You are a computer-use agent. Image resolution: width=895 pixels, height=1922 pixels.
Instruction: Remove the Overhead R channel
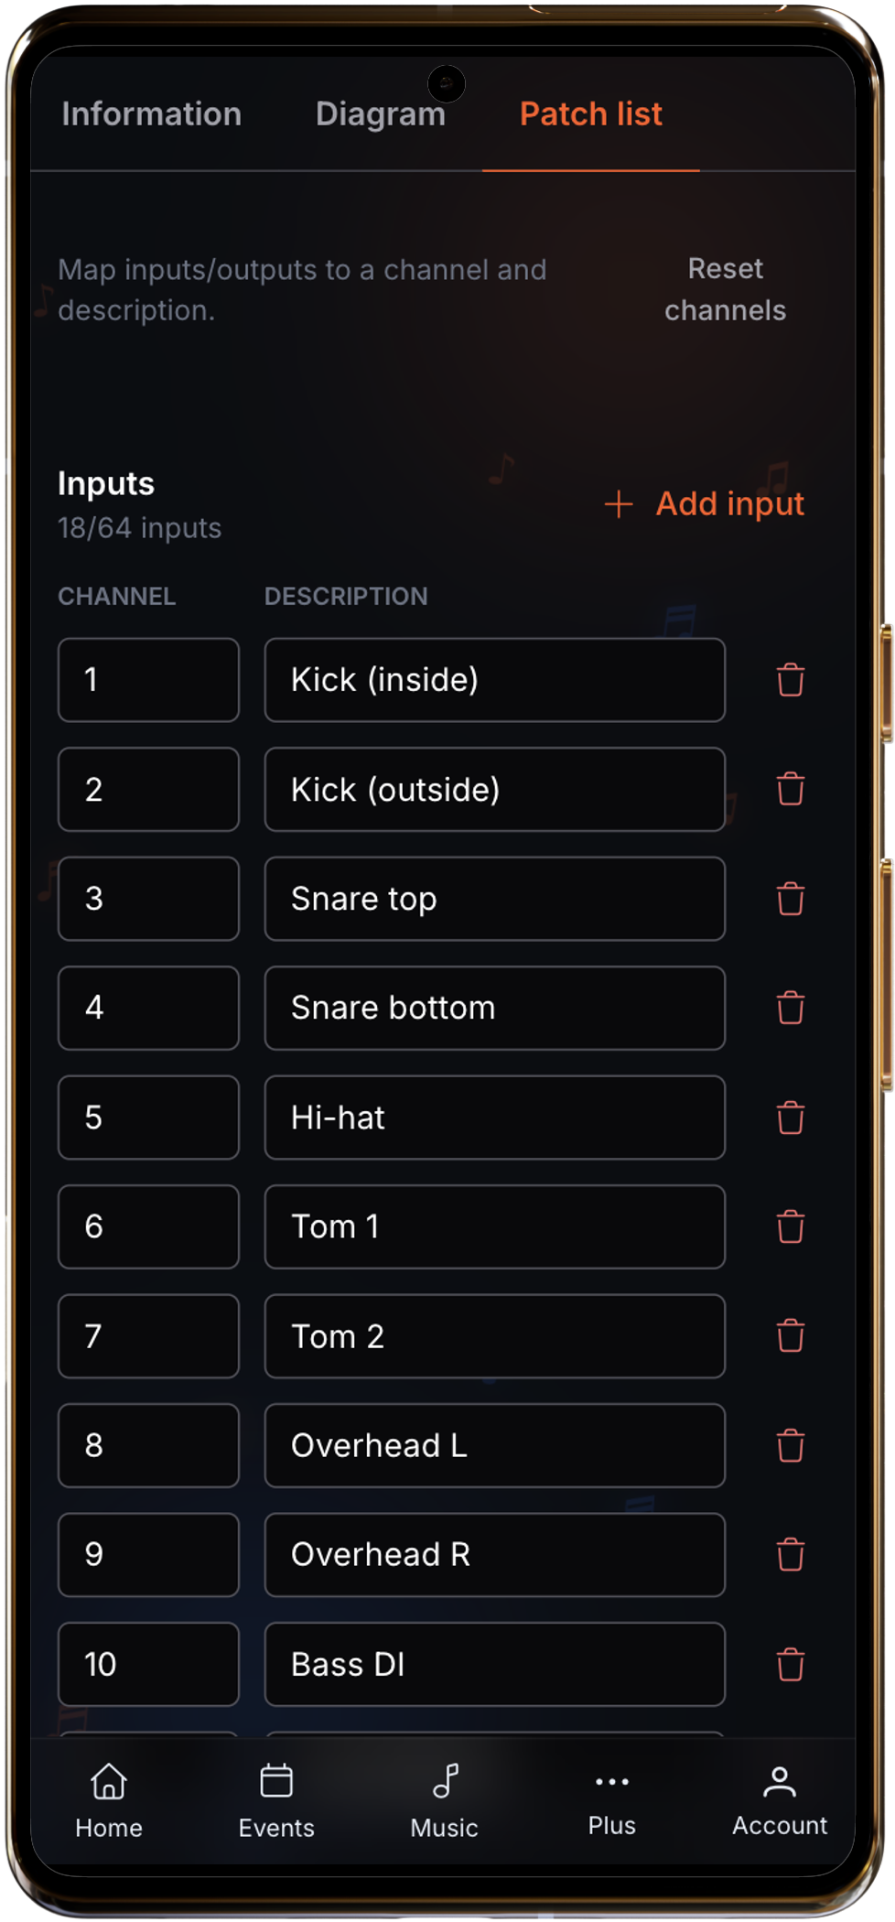(x=790, y=1555)
